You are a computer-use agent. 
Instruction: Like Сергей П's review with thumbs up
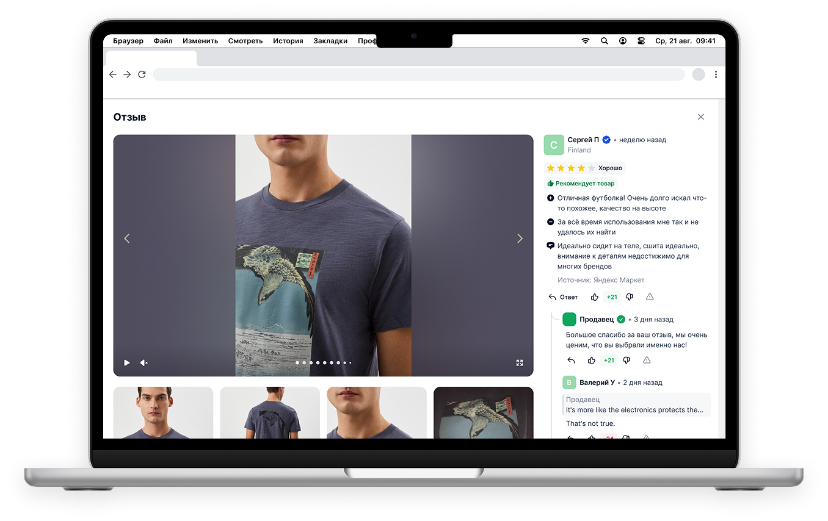tap(594, 297)
